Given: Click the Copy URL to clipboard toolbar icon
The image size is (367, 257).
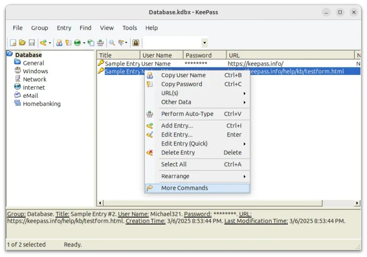Looking at the screenshot, I should click(x=91, y=42).
